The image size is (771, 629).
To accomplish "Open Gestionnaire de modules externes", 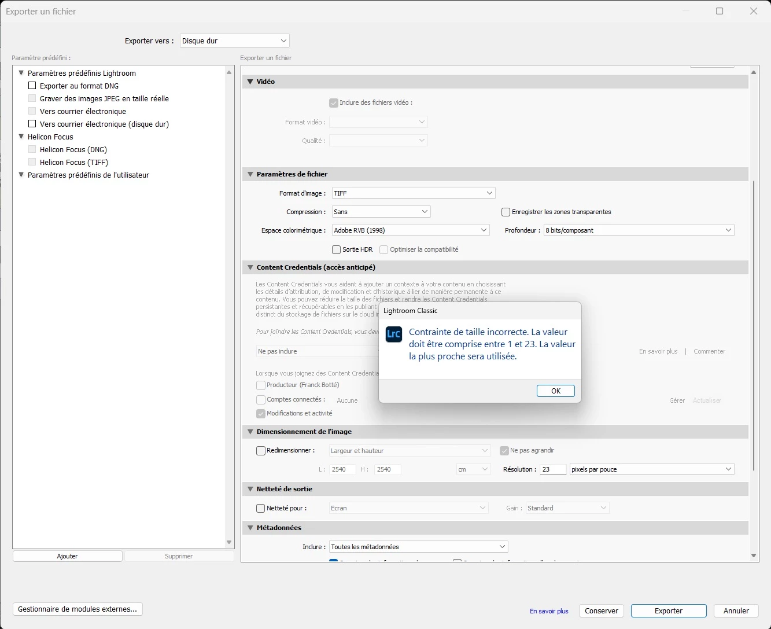I will click(78, 609).
